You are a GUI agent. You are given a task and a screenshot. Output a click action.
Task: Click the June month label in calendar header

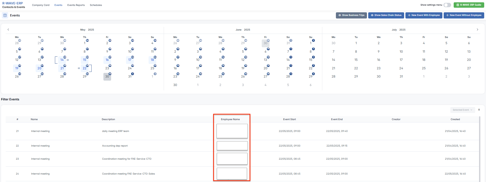coord(238,30)
